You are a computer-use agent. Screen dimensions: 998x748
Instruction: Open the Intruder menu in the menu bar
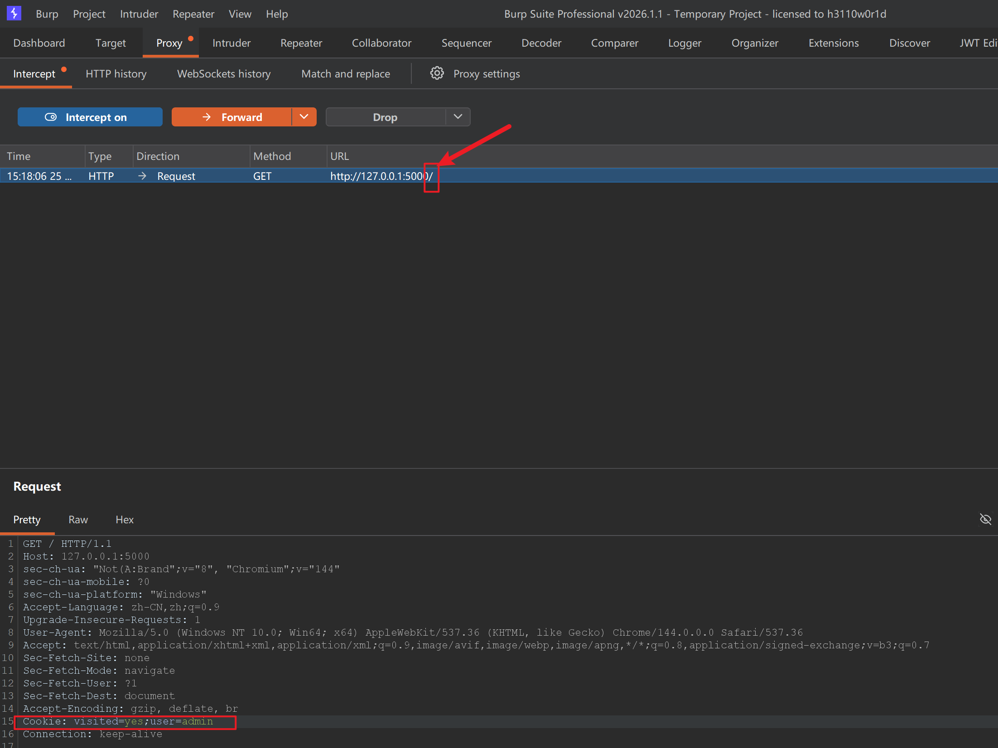[139, 14]
